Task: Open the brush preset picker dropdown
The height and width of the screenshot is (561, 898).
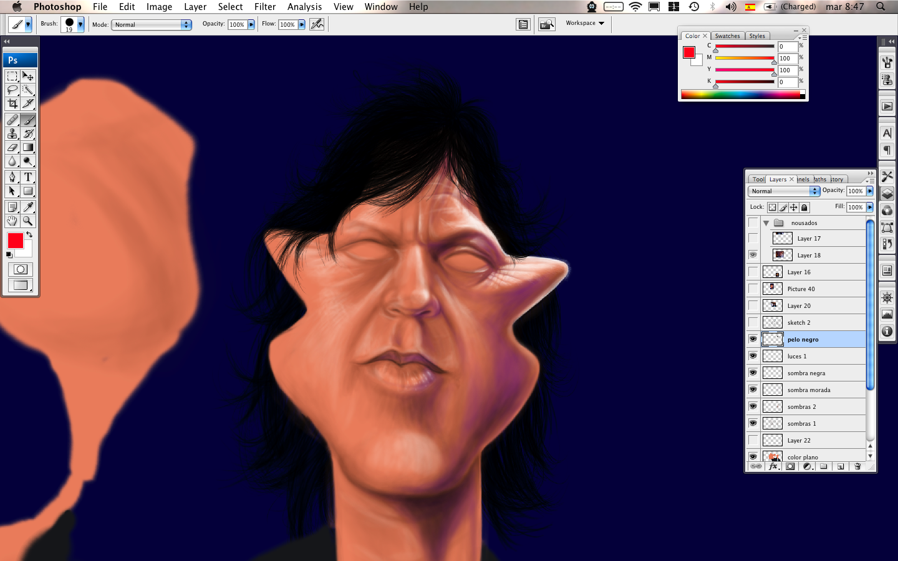Action: (80, 24)
